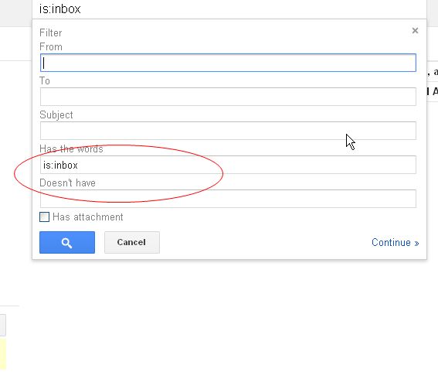Enable the Has attachment checkbox
The image size is (438, 372).
click(x=44, y=217)
